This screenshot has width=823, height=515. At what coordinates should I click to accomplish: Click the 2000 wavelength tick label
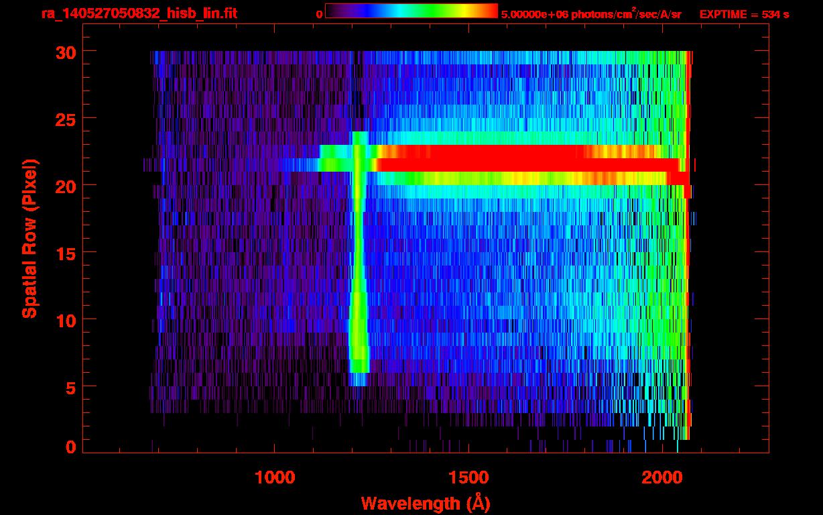(662, 477)
